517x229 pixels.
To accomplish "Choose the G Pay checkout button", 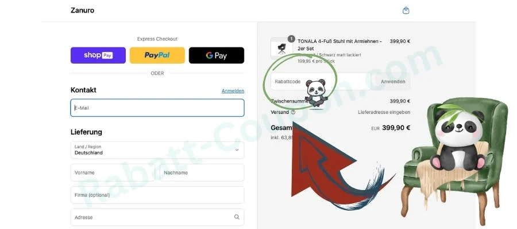I will pyautogui.click(x=217, y=55).
